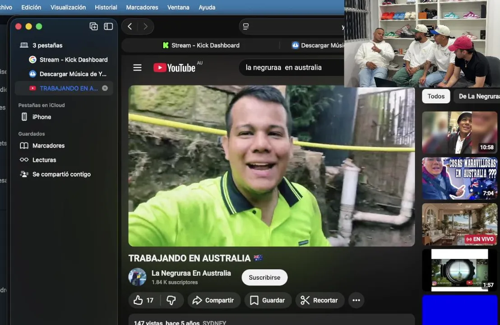Open the YouTube hamburger guide menu
Image resolution: width=500 pixels, height=325 pixels.
pos(138,68)
